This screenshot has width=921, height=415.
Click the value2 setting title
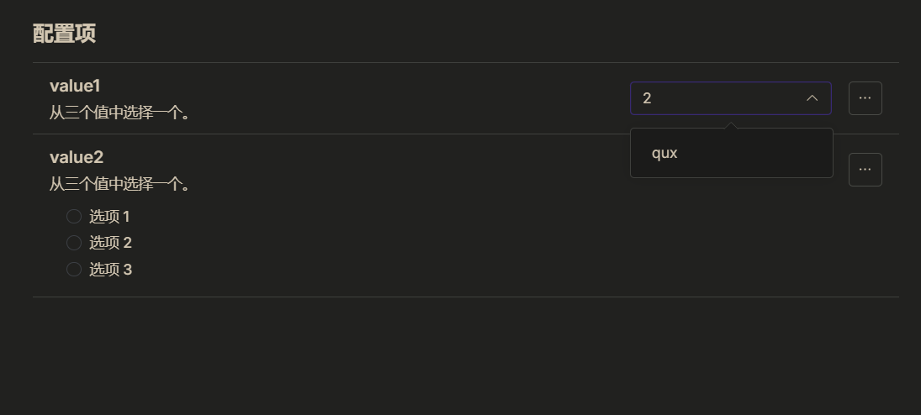point(76,157)
